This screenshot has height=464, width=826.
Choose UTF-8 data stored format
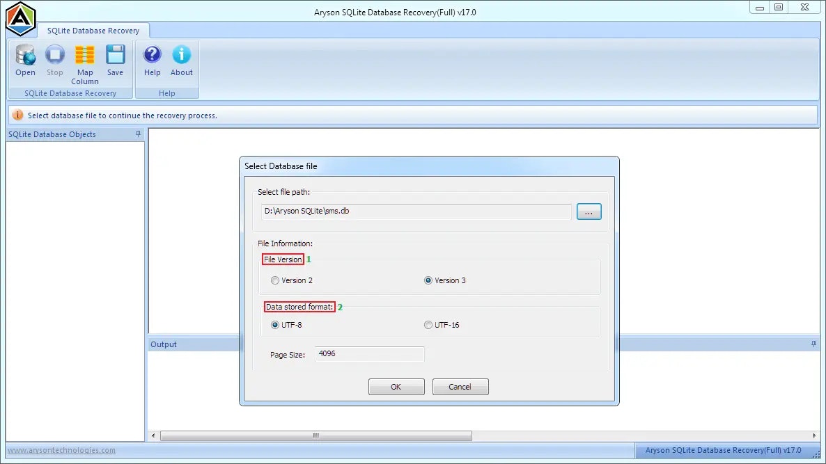pos(275,325)
